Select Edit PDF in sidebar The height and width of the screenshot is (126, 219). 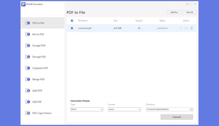[x=42, y=102]
